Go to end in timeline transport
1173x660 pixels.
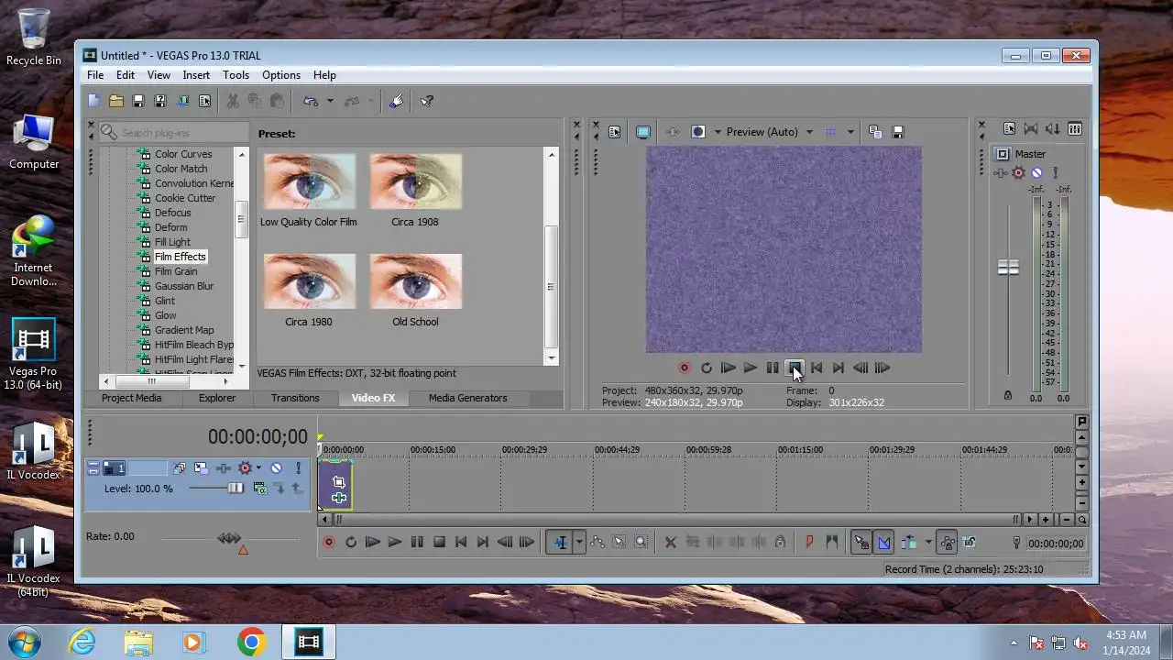(483, 543)
